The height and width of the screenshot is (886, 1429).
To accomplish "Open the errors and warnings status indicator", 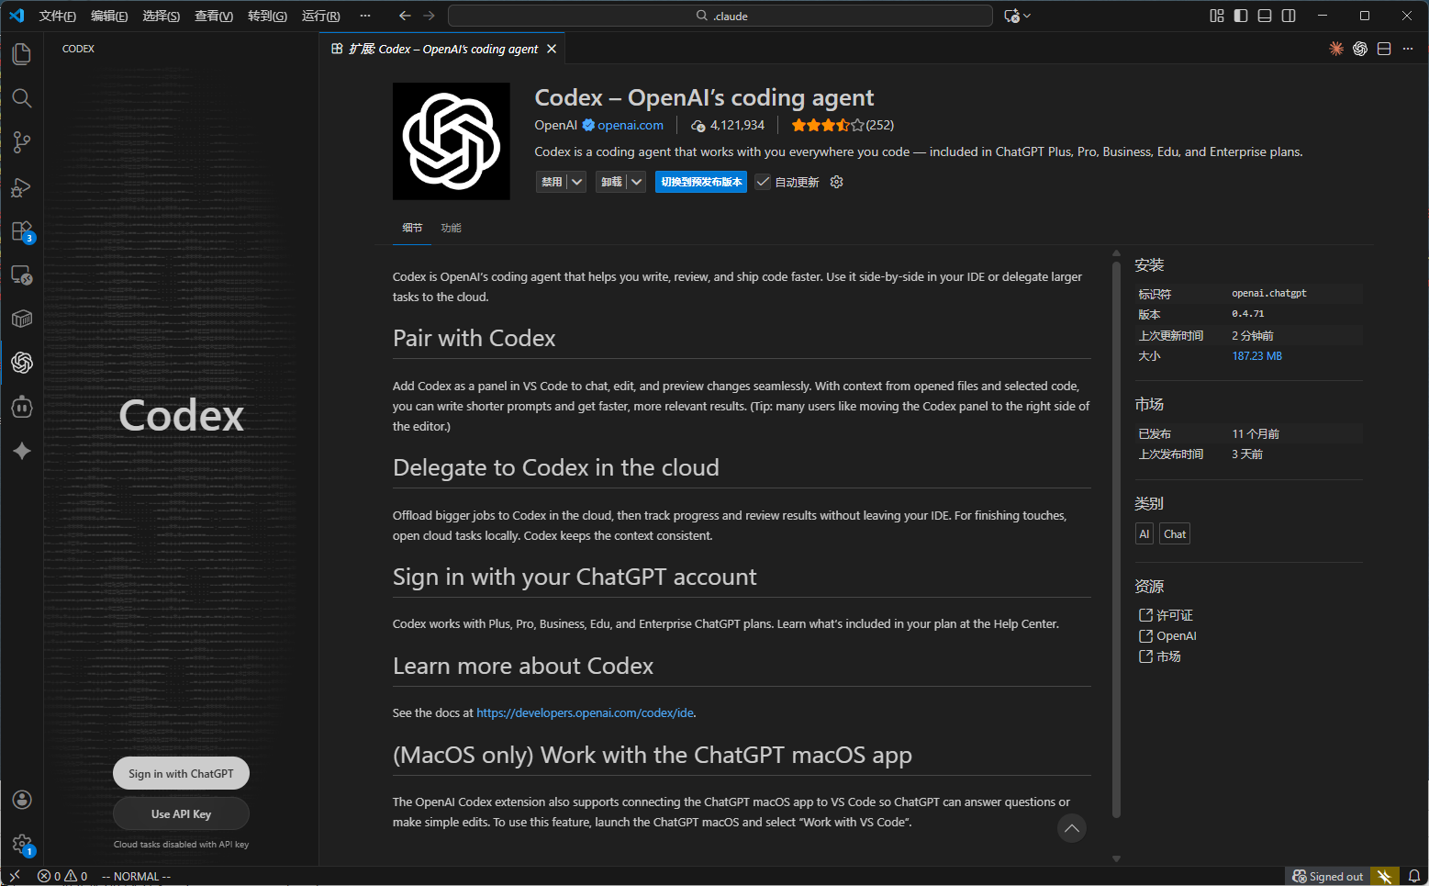I will pyautogui.click(x=62, y=876).
